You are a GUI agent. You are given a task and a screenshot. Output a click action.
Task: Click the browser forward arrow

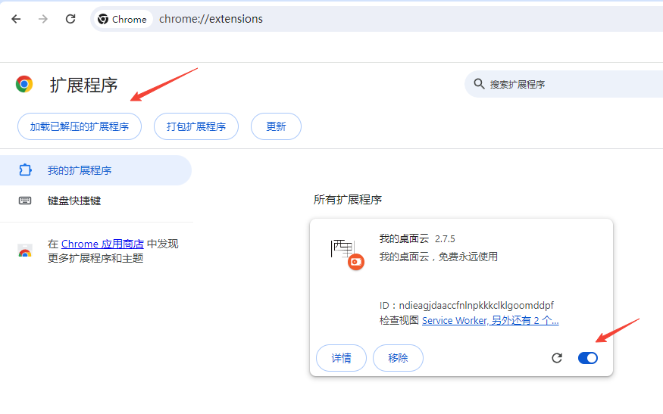[43, 19]
